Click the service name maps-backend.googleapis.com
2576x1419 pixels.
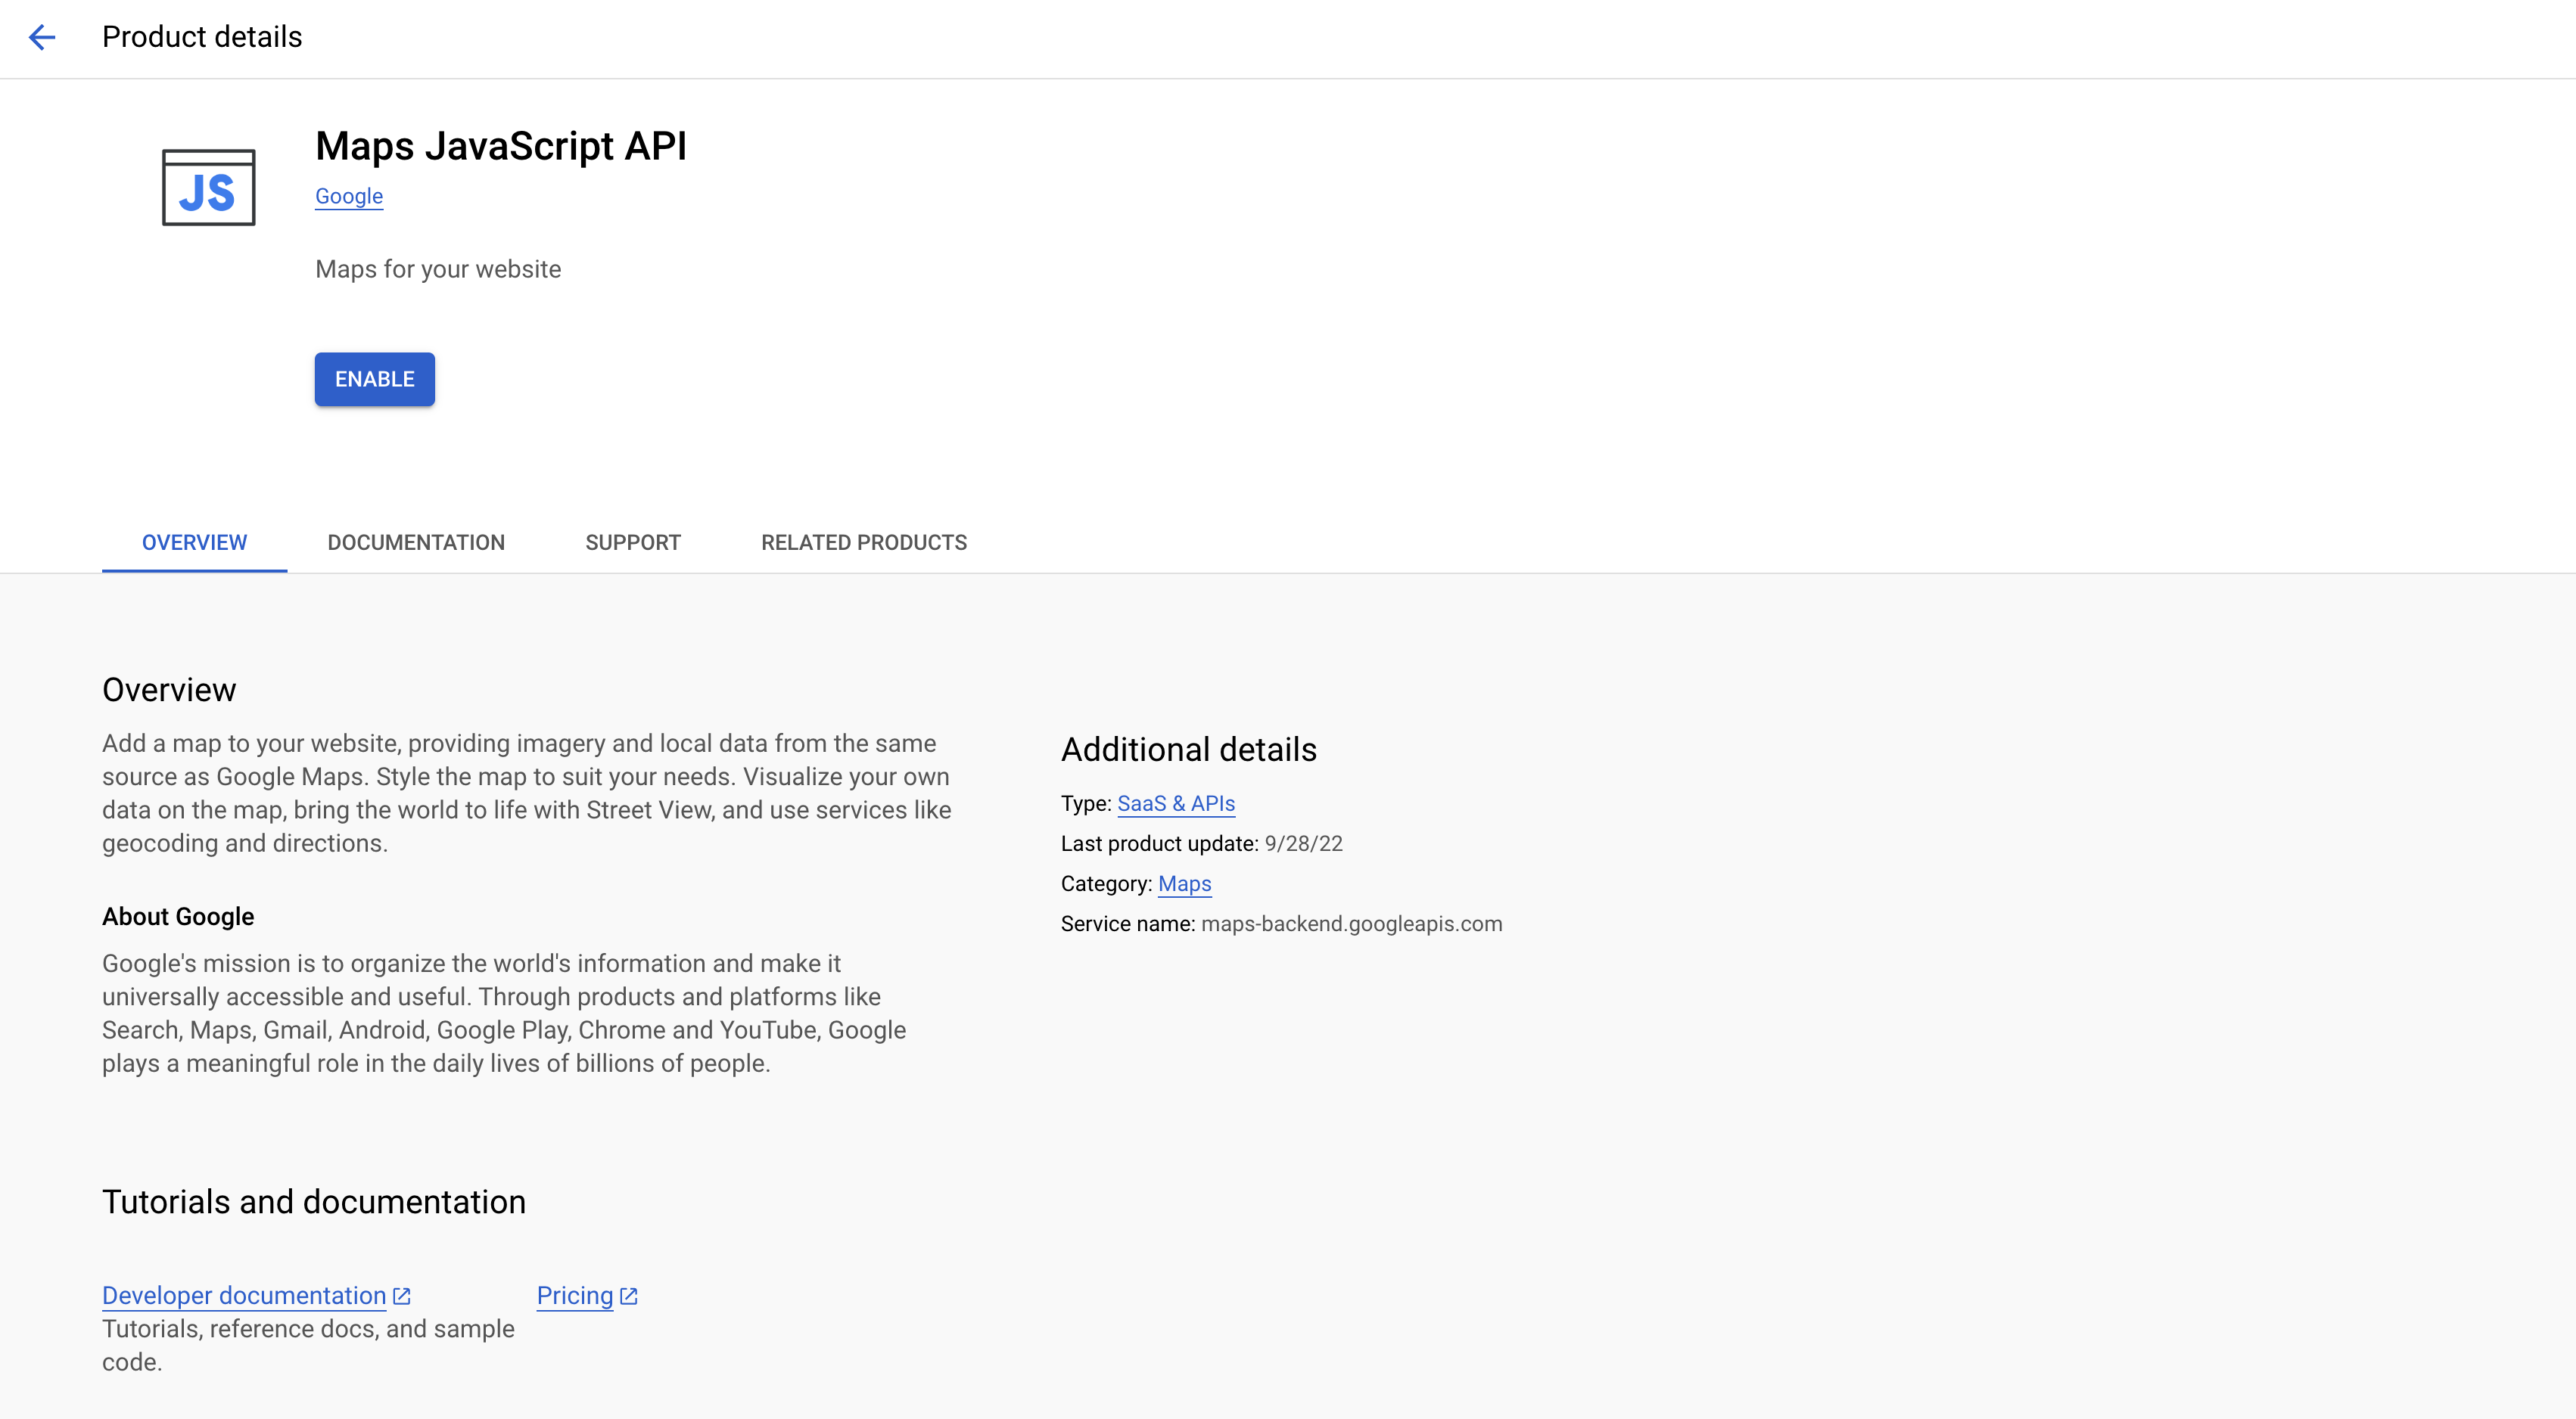click(1351, 924)
